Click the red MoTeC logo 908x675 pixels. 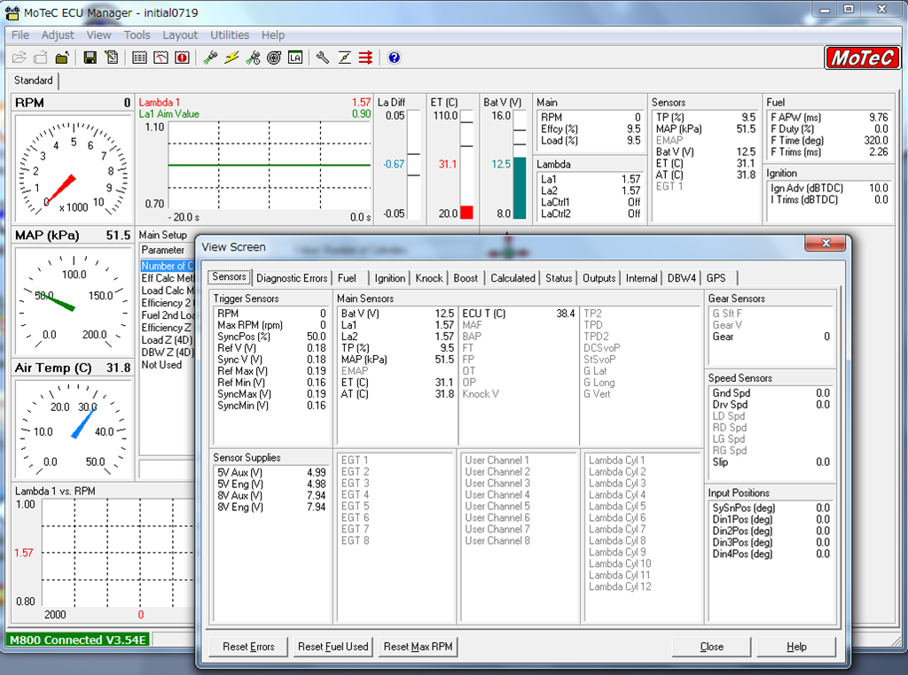point(862,58)
